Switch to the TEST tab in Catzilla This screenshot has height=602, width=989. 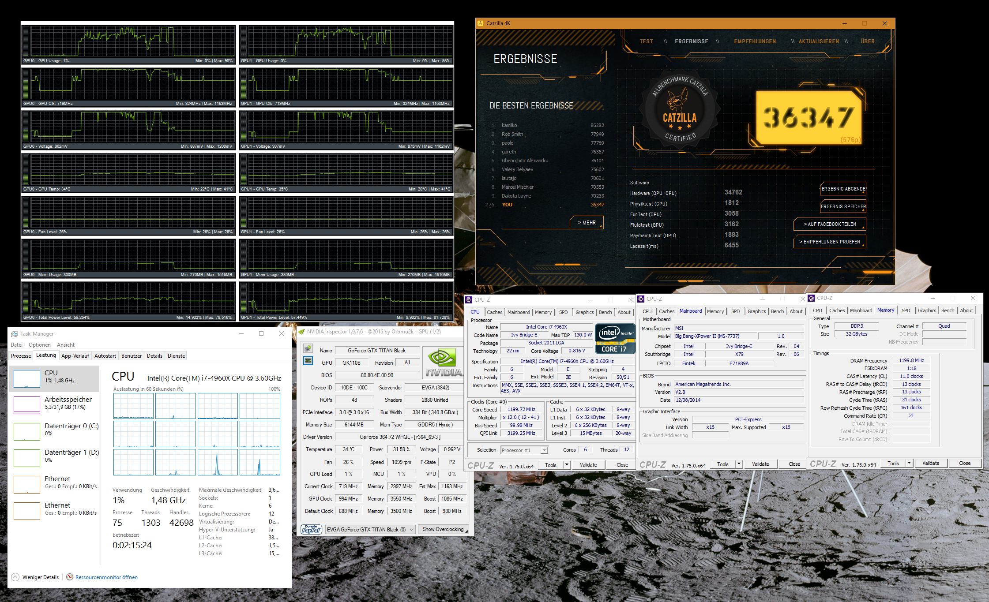point(646,41)
